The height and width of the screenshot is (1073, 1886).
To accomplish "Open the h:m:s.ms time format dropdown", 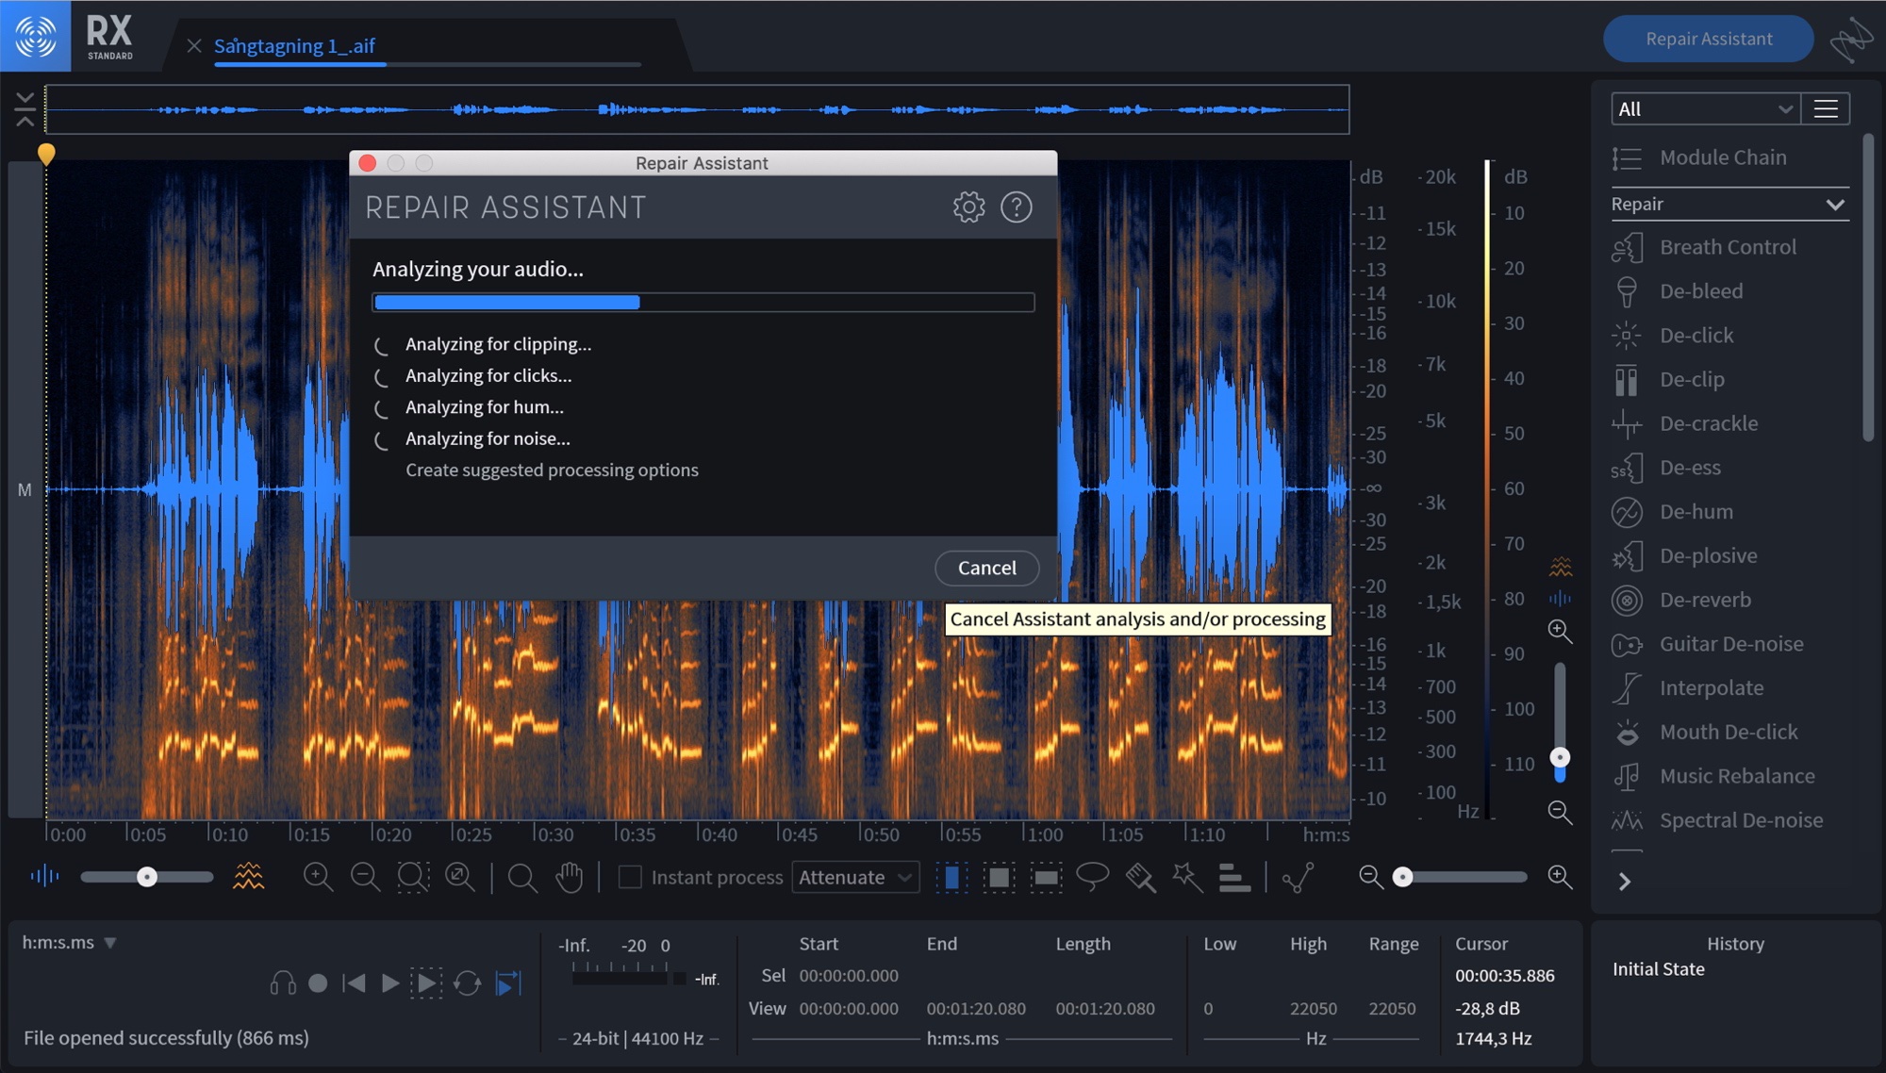I will pyautogui.click(x=69, y=942).
